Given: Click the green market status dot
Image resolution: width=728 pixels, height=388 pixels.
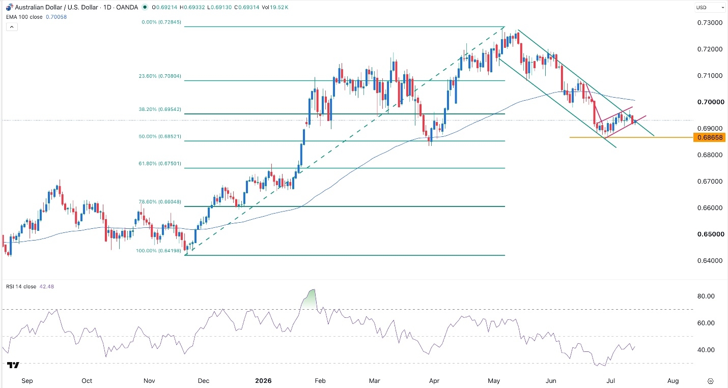Looking at the screenshot, I should point(146,8).
